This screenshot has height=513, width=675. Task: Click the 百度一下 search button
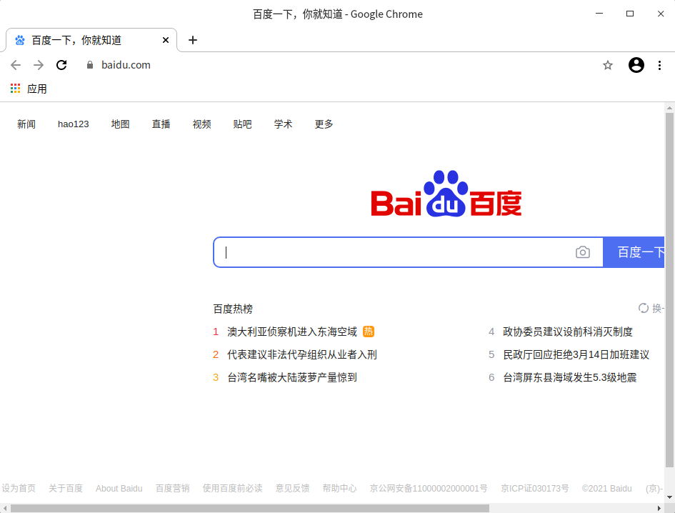[x=634, y=252]
